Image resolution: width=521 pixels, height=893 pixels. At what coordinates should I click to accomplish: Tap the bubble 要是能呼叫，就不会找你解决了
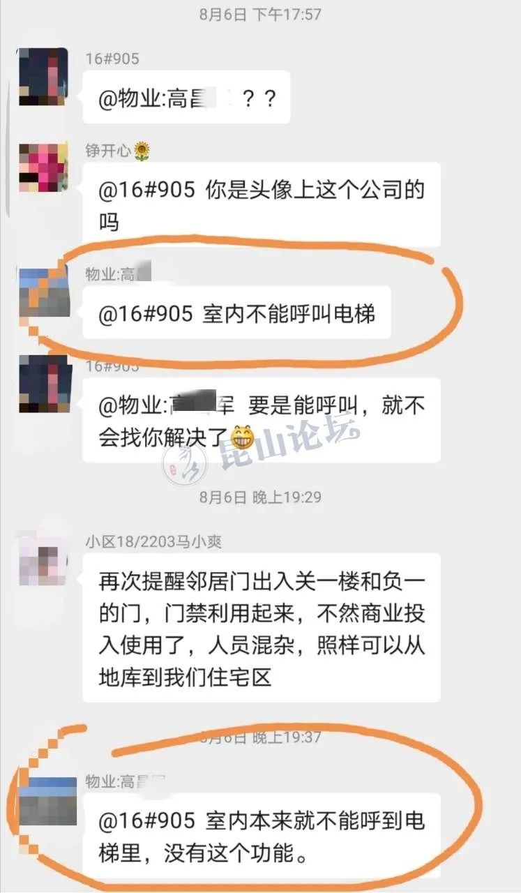coord(262,420)
